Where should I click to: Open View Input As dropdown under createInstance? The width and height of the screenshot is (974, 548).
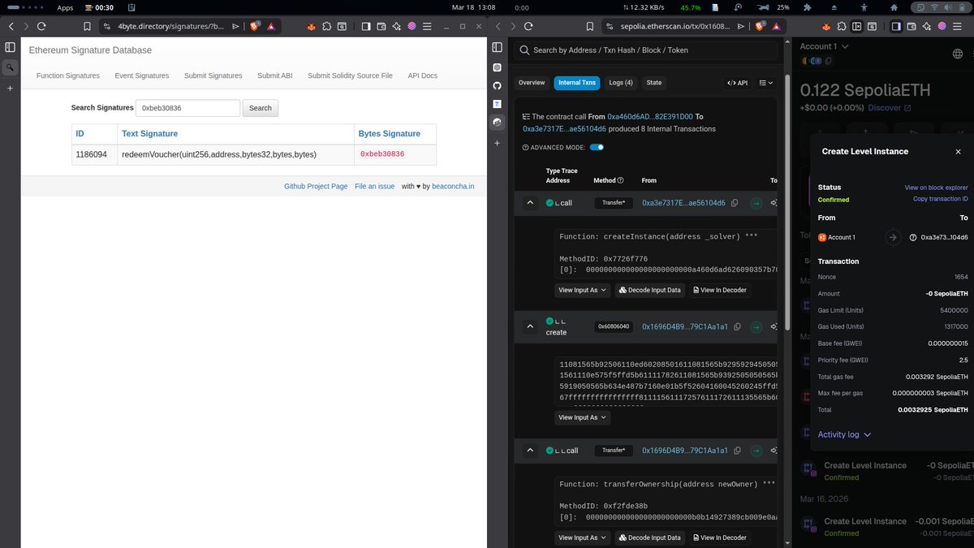pos(582,290)
